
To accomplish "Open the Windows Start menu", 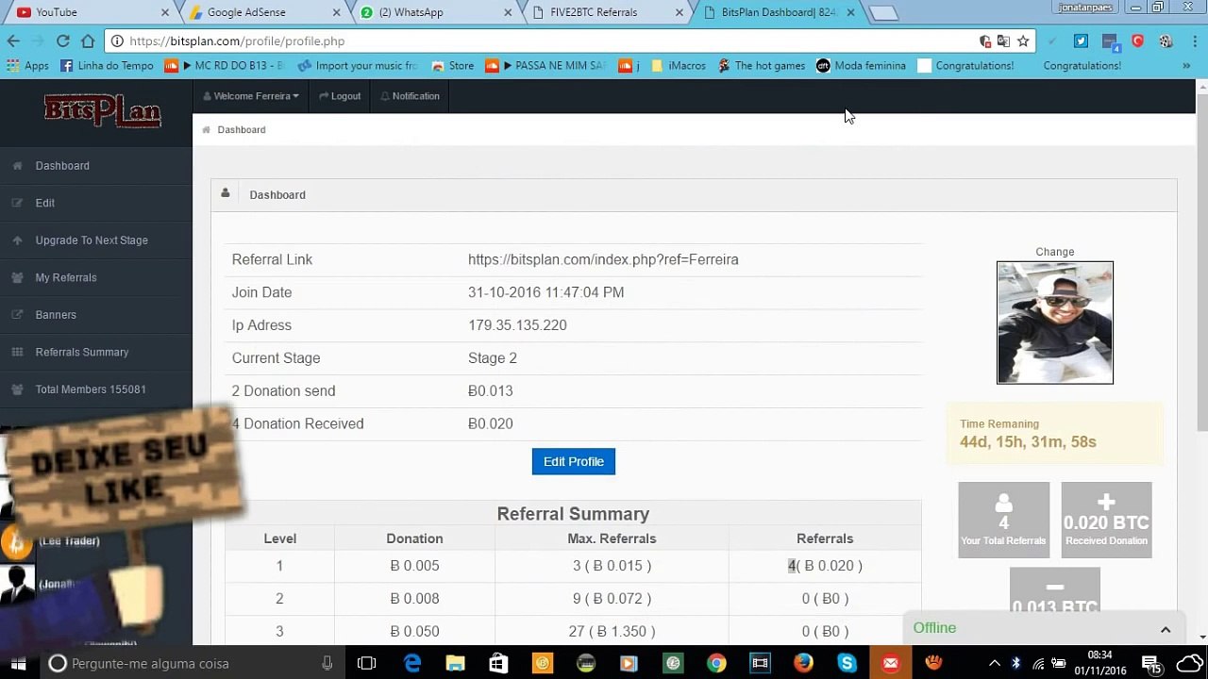I will point(18,663).
